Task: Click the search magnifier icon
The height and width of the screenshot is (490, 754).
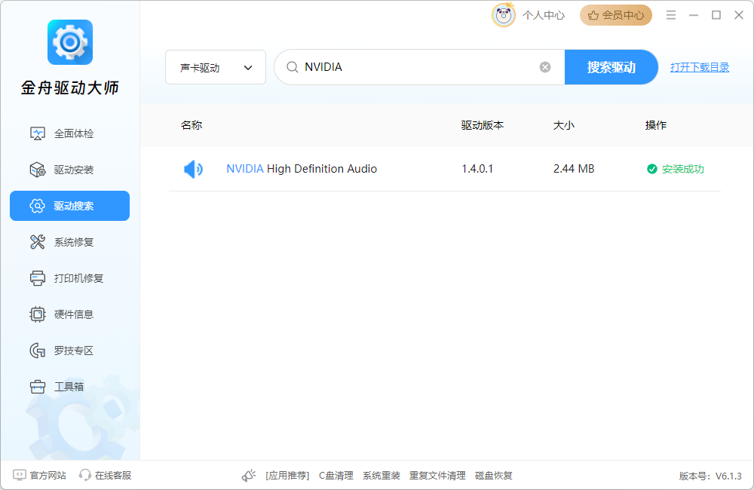Action: [292, 67]
